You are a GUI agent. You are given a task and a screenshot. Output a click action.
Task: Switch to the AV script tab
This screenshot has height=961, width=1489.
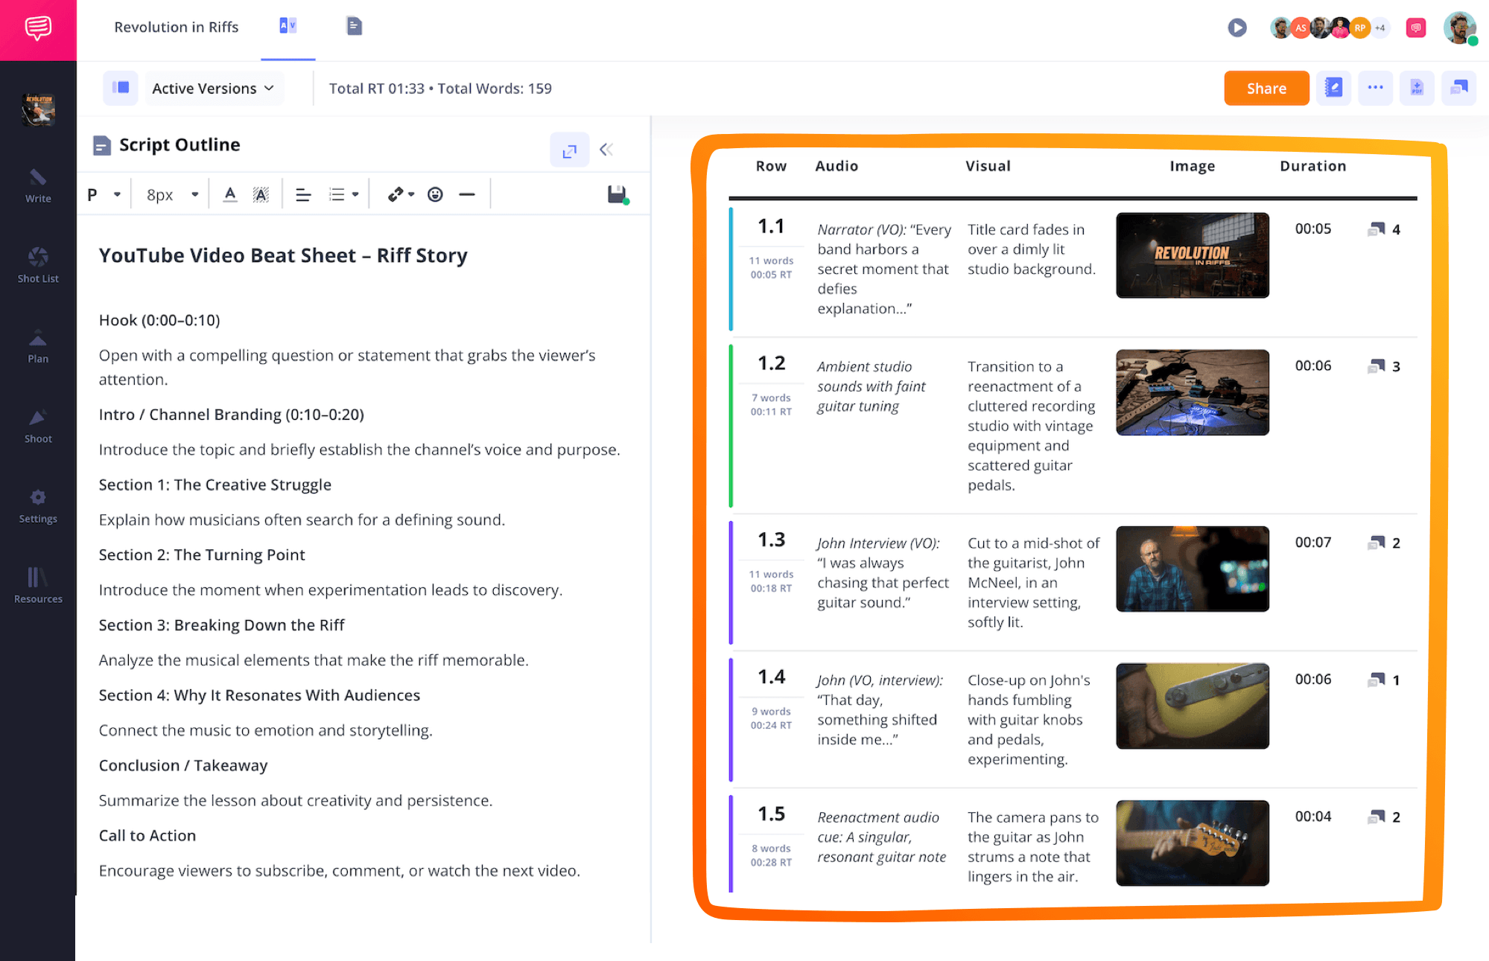pos(288,27)
